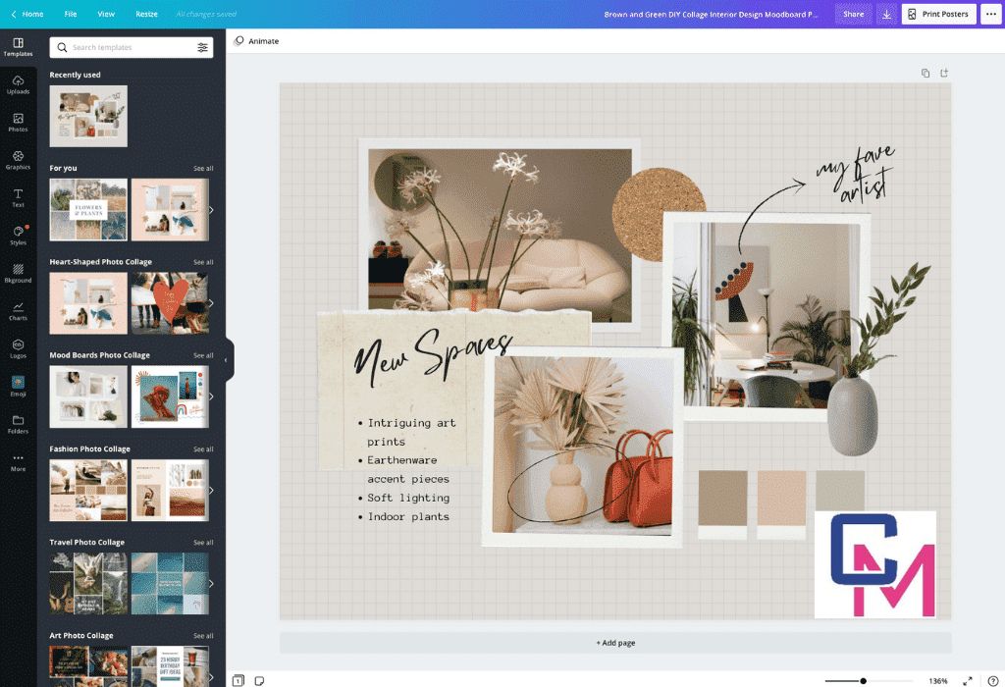Toggle the notes icon at bottom left

(x=259, y=680)
